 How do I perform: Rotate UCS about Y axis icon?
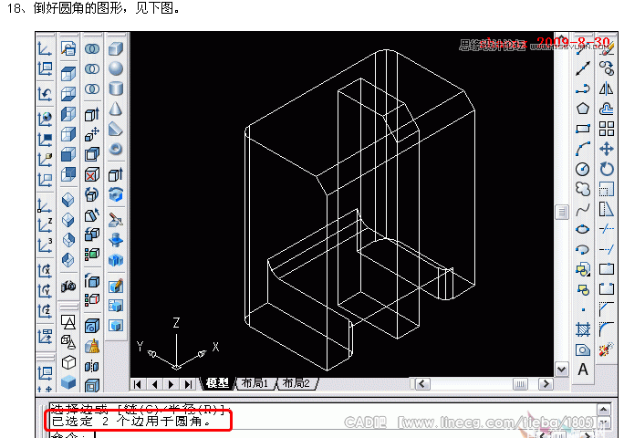click(45, 291)
